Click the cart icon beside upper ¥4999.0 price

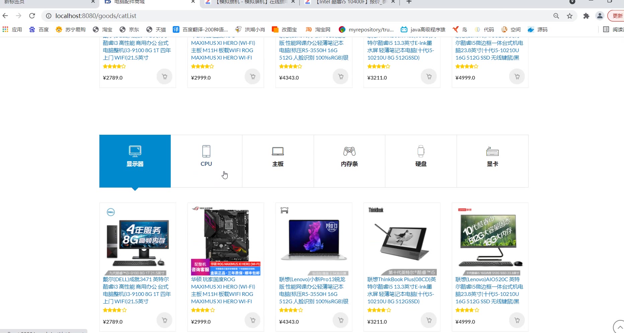click(517, 77)
